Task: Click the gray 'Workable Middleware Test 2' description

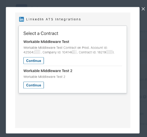Action: (44, 77)
